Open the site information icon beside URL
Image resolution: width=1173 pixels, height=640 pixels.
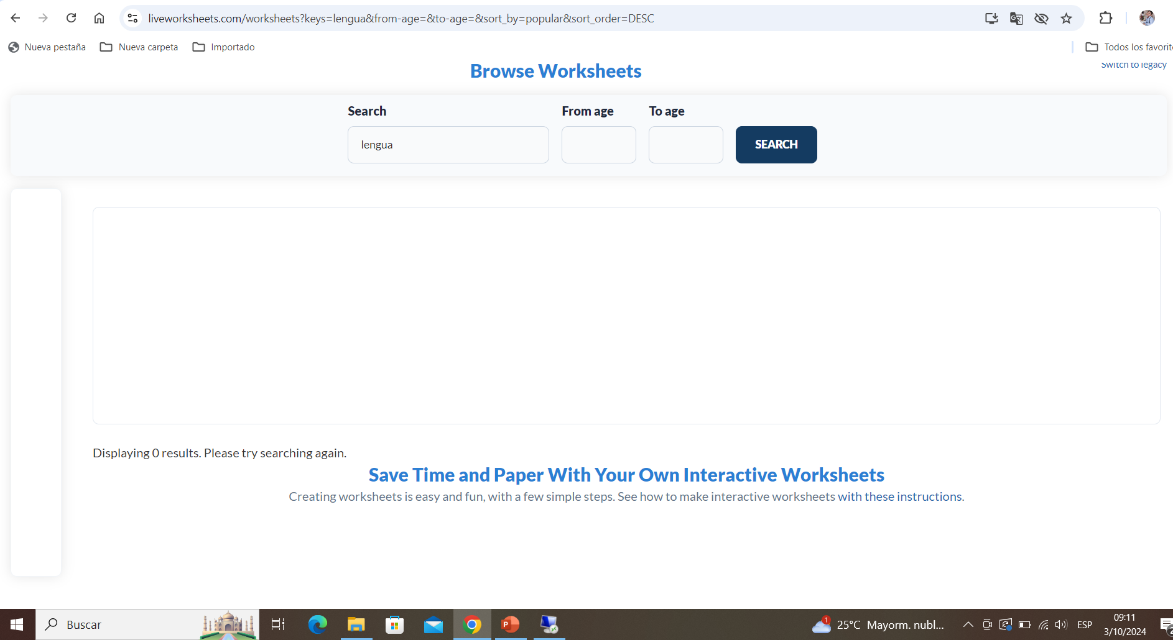[x=132, y=19]
